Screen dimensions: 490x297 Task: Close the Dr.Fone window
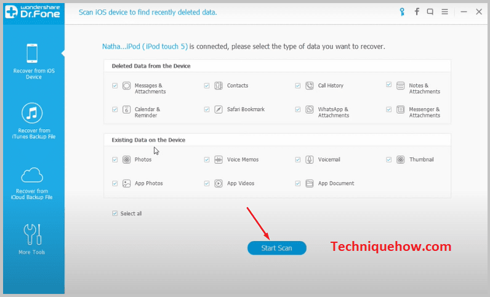coord(479,12)
